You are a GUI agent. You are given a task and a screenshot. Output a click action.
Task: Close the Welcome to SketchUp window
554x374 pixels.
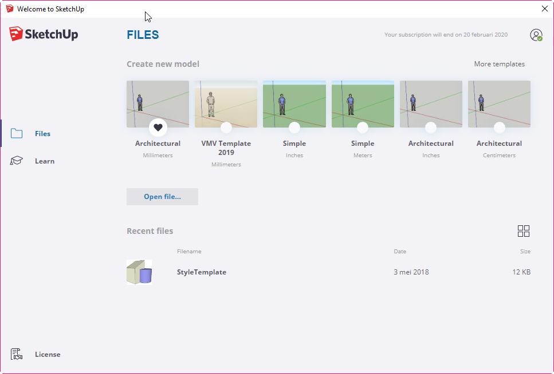(x=544, y=9)
